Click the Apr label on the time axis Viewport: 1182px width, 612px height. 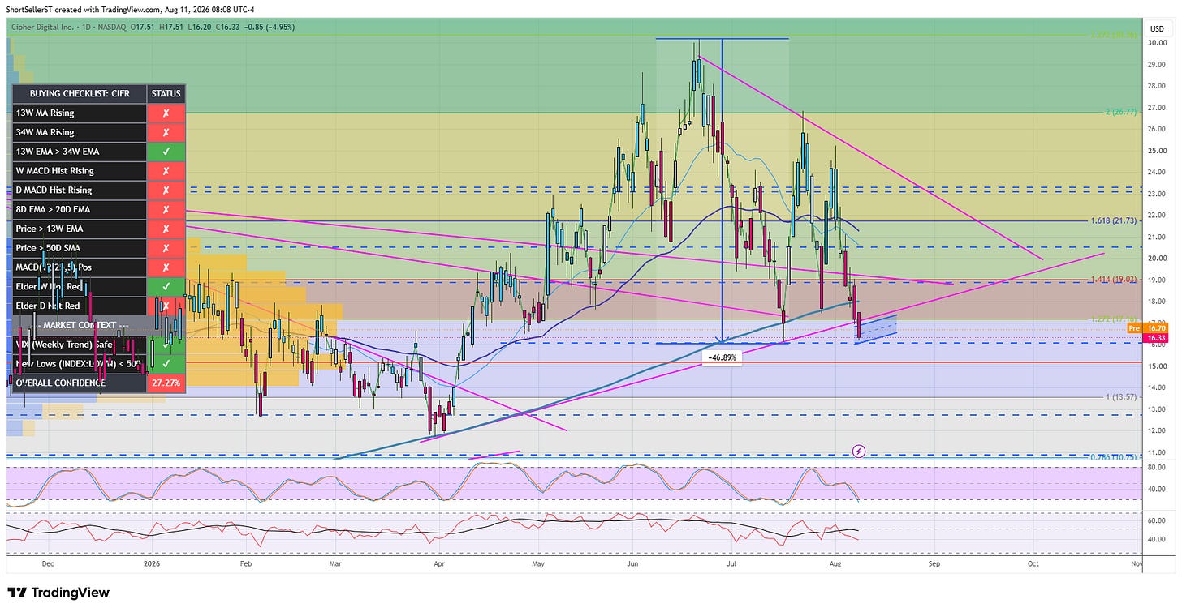pyautogui.click(x=439, y=562)
